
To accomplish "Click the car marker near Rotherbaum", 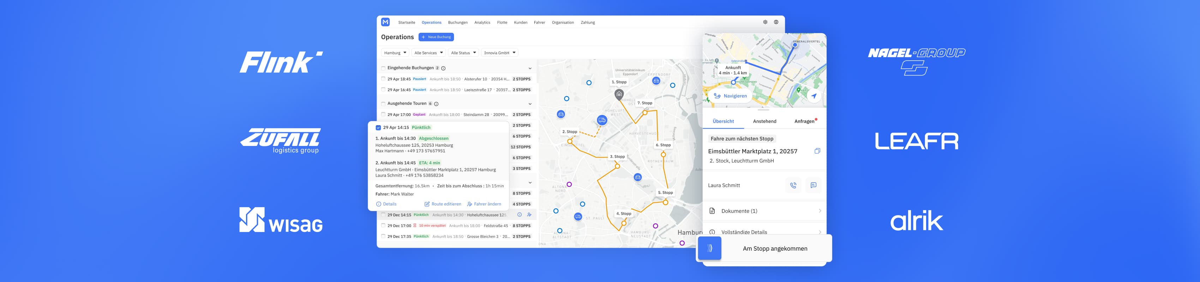I will coord(638,177).
